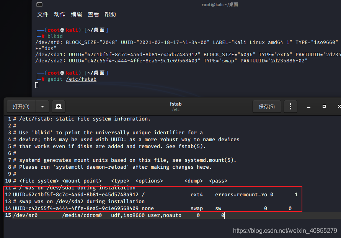The image size is (341, 238).
Task: Click the 打开(O) button in gedit
Action: [x=21, y=106]
